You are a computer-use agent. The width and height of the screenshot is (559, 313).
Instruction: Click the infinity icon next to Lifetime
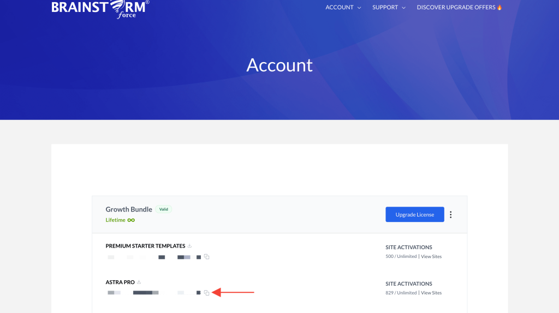click(131, 220)
